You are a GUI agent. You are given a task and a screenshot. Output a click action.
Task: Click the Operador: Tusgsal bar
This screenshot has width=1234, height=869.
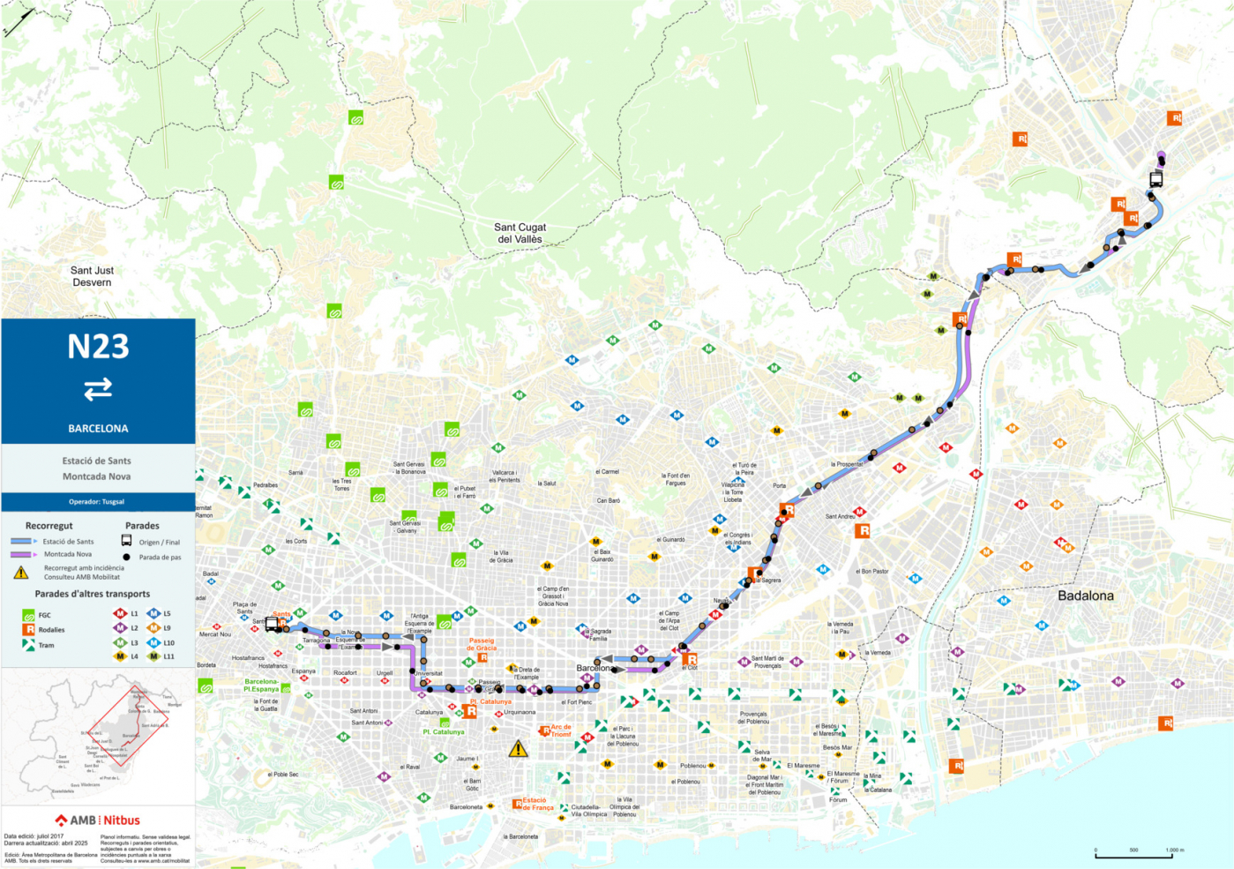98,501
